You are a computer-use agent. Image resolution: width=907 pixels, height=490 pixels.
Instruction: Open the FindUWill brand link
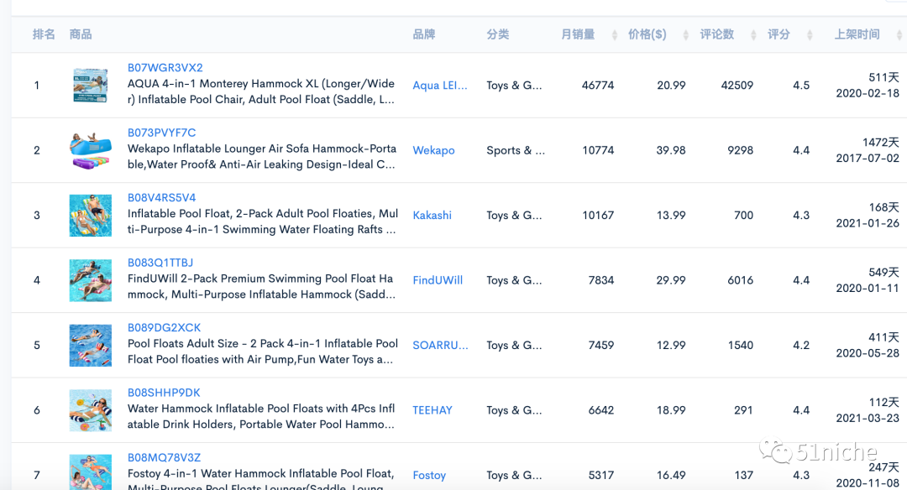pyautogui.click(x=438, y=280)
